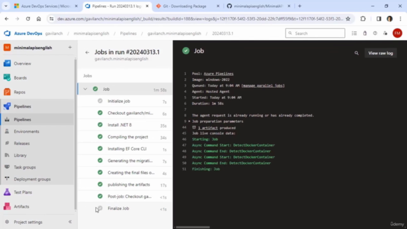Close the Pipelines - Run tab

click(x=147, y=6)
